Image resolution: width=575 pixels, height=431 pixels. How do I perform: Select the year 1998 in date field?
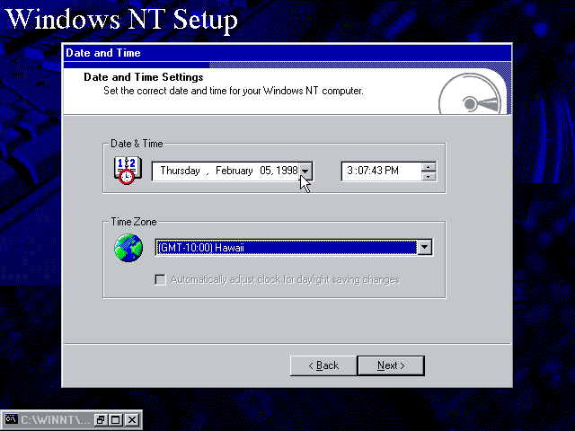[287, 171]
